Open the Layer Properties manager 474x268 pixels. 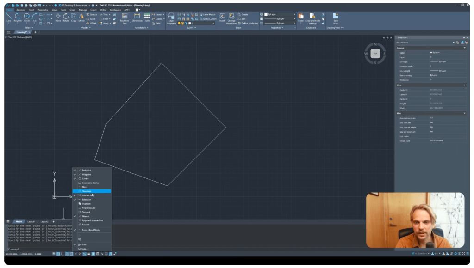pos(171,18)
